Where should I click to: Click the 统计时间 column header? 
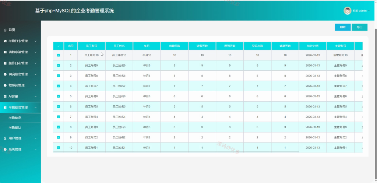(x=313, y=46)
